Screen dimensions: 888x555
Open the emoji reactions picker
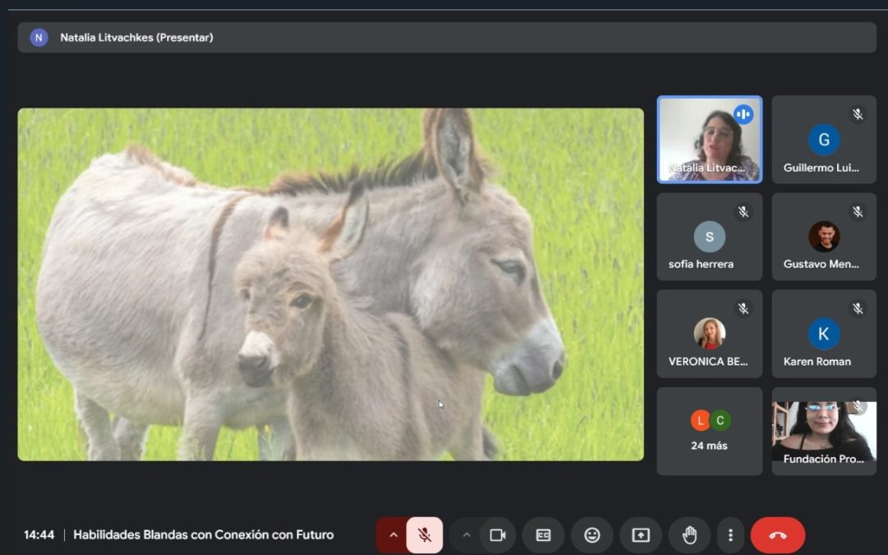coord(592,535)
